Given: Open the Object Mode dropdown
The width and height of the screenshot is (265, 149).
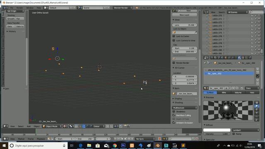Looking at the screenshot, I should (x=52, y=126).
